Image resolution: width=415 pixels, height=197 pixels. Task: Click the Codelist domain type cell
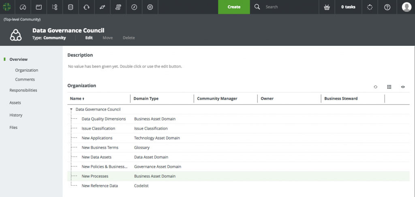pyautogui.click(x=141, y=186)
